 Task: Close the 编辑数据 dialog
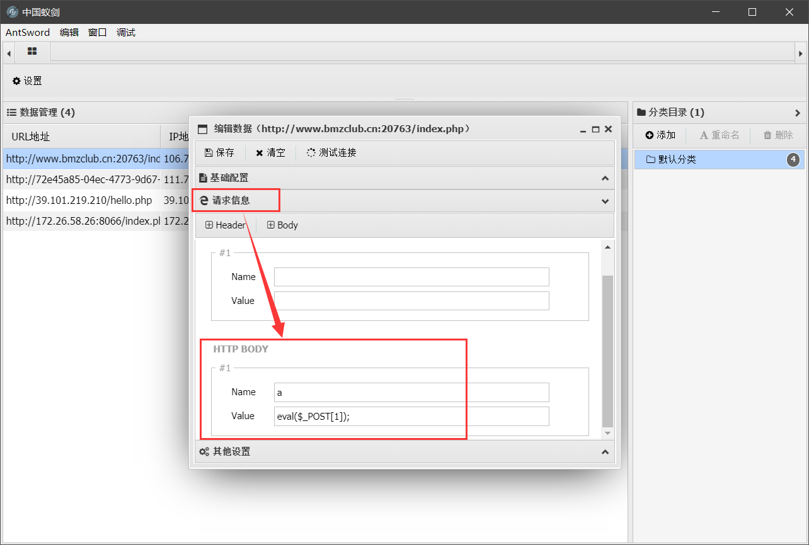pos(608,129)
